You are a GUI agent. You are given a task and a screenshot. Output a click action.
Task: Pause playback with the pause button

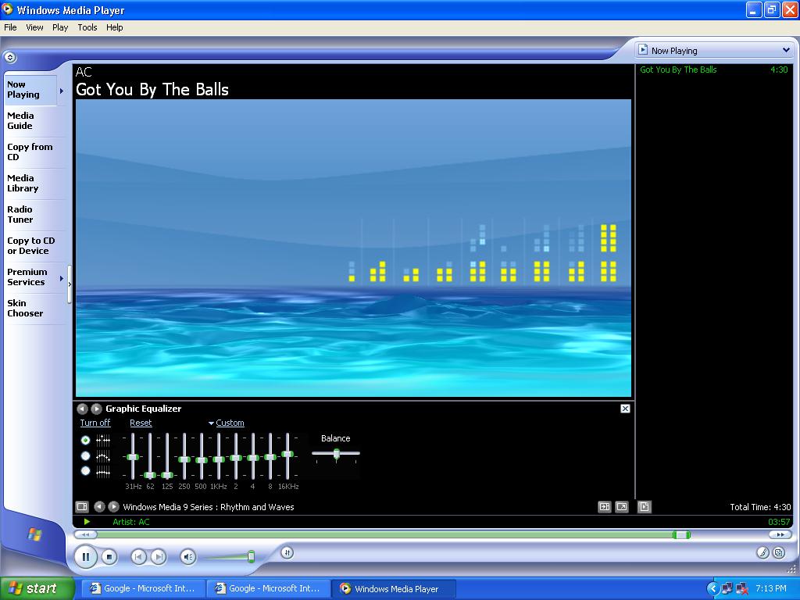pos(86,556)
